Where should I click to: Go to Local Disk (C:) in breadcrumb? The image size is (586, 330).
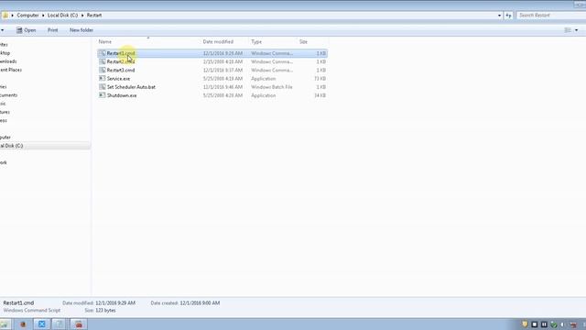pyautogui.click(x=63, y=16)
